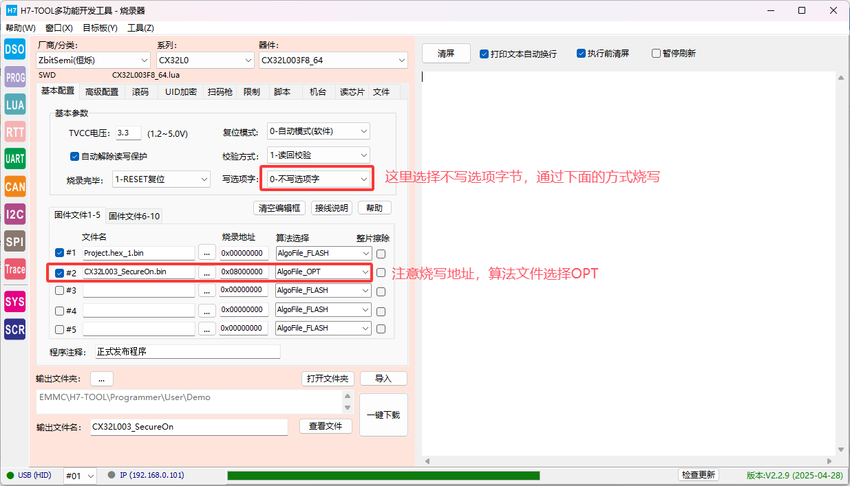
Task: Open the CAN sidebar icon
Action: (14, 186)
